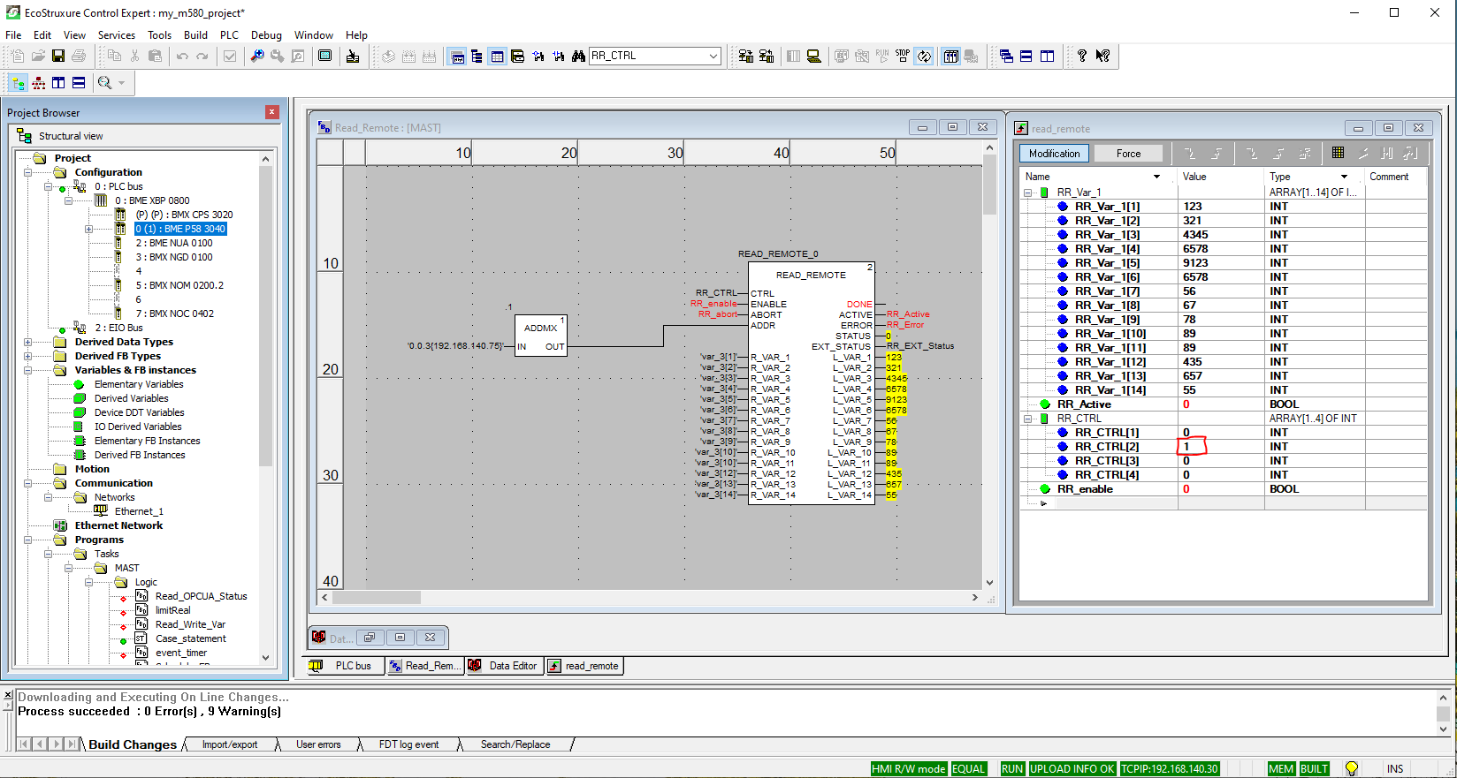Click the Zoom in magnifier icon

tap(257, 56)
